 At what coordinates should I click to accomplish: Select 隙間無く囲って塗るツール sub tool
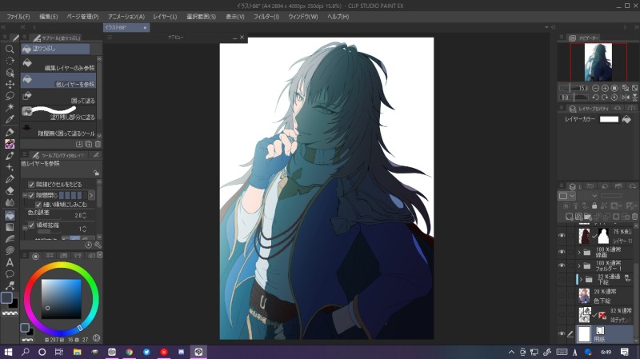[x=58, y=130]
